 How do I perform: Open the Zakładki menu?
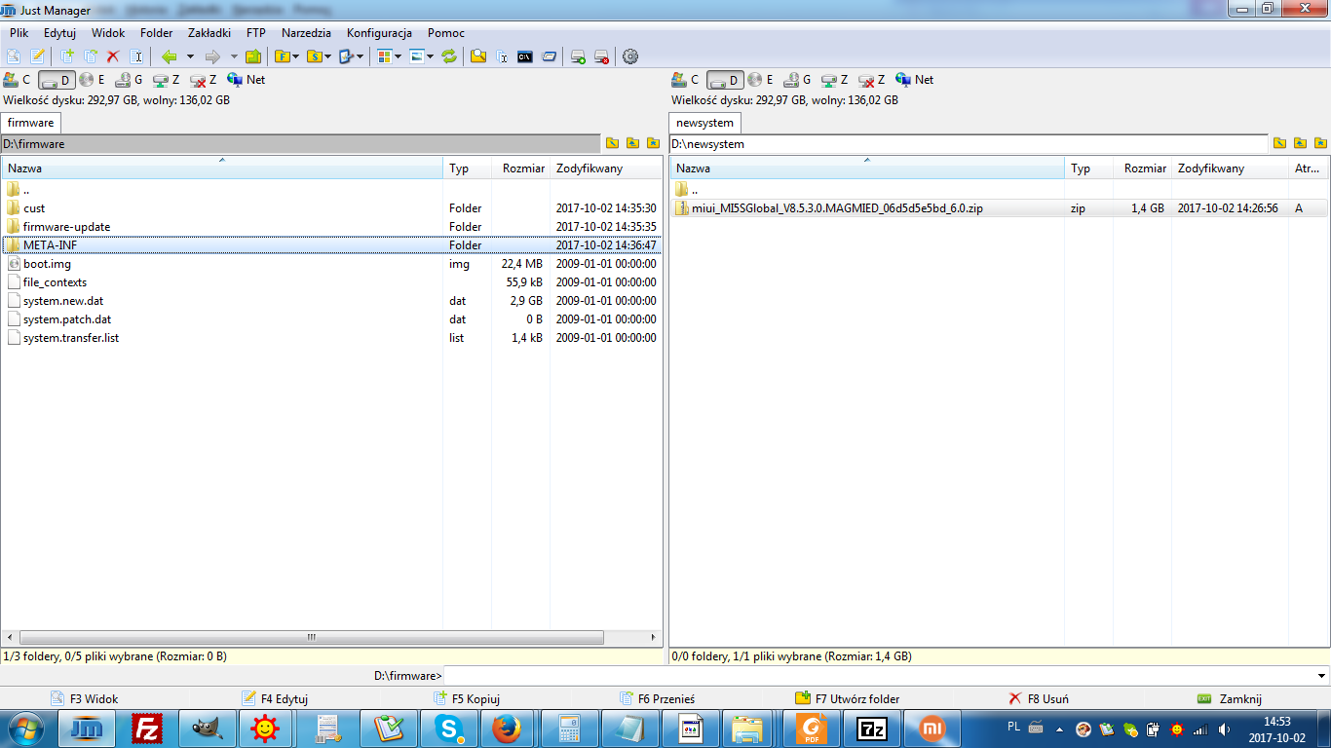click(209, 32)
